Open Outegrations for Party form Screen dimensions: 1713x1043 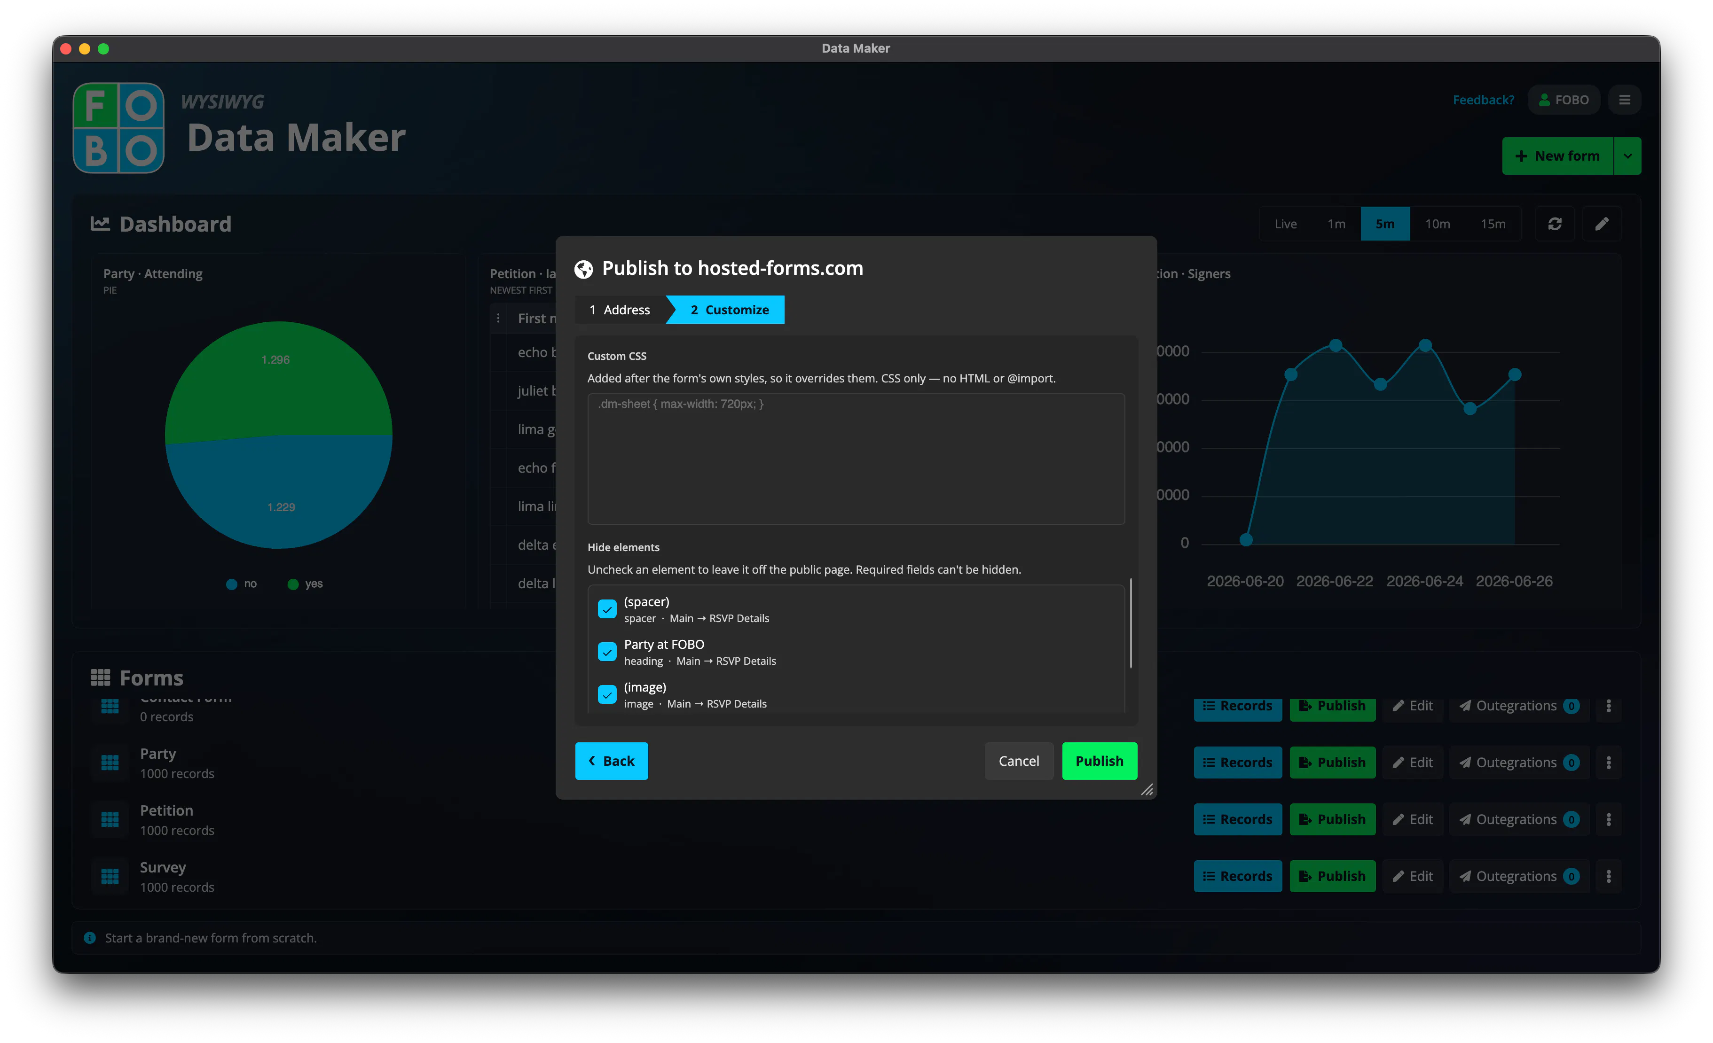point(1519,763)
